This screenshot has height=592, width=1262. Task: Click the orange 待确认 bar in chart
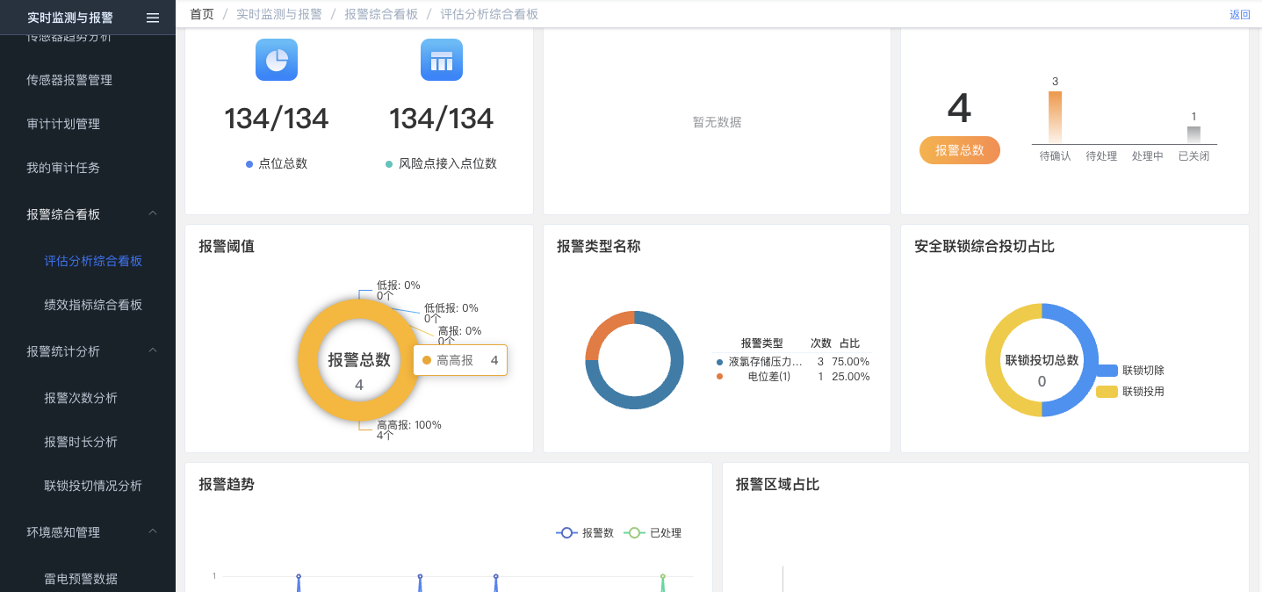[1055, 117]
